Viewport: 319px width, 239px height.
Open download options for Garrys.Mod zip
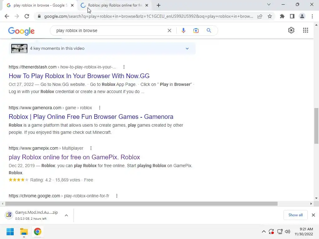66,215
